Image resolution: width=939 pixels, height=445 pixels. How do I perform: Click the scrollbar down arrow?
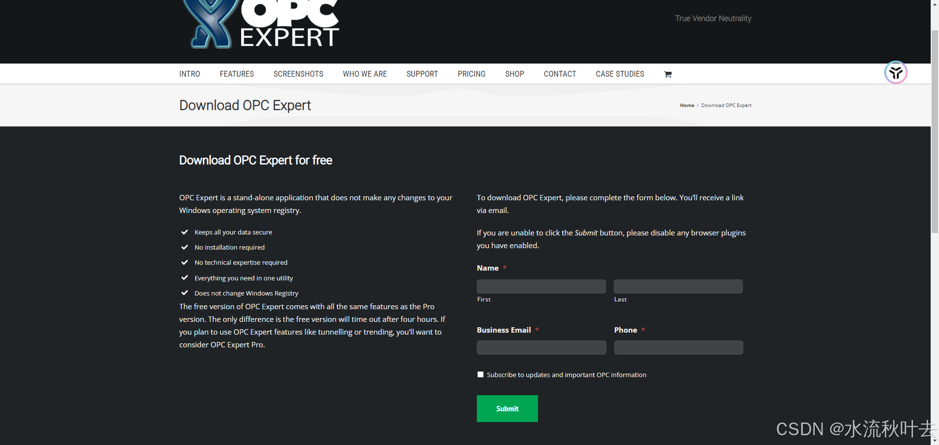(935, 441)
